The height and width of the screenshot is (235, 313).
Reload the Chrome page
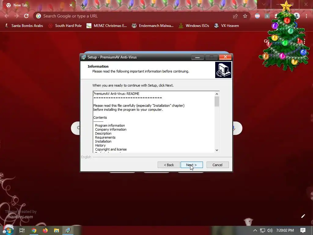26,16
